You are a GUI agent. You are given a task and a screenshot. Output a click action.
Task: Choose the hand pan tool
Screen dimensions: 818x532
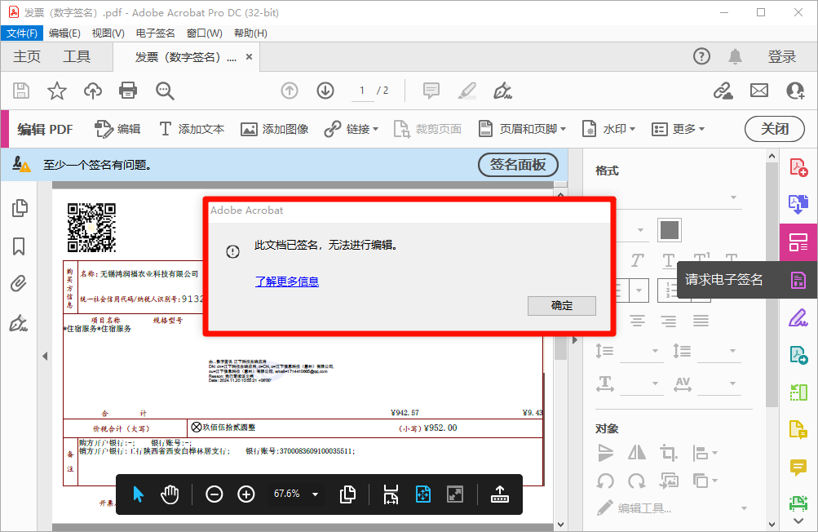click(170, 494)
